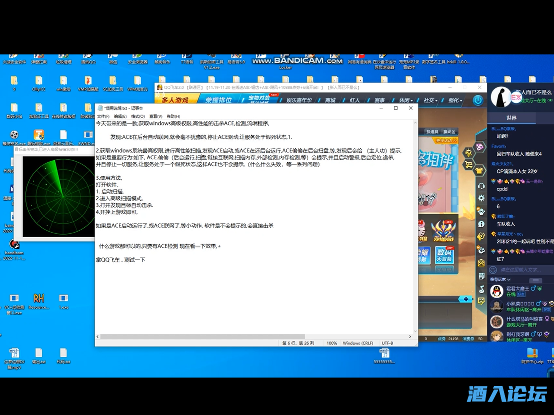Switch to the 世界 chat tab
The width and height of the screenshot is (554, 415).
[x=511, y=118]
